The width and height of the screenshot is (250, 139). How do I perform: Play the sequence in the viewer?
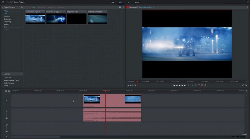179,85
